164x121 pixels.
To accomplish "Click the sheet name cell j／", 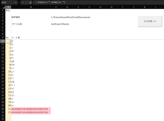I will [x=31, y=72].
